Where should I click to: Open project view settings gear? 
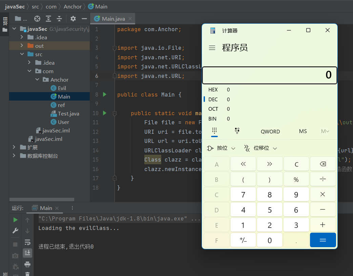[73, 19]
